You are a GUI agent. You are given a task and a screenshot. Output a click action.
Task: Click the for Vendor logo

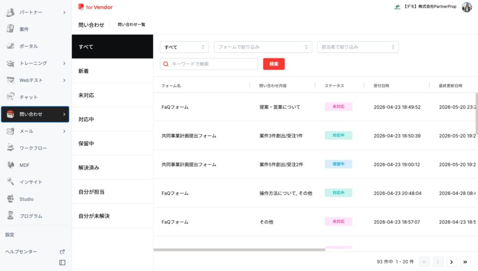95,7
